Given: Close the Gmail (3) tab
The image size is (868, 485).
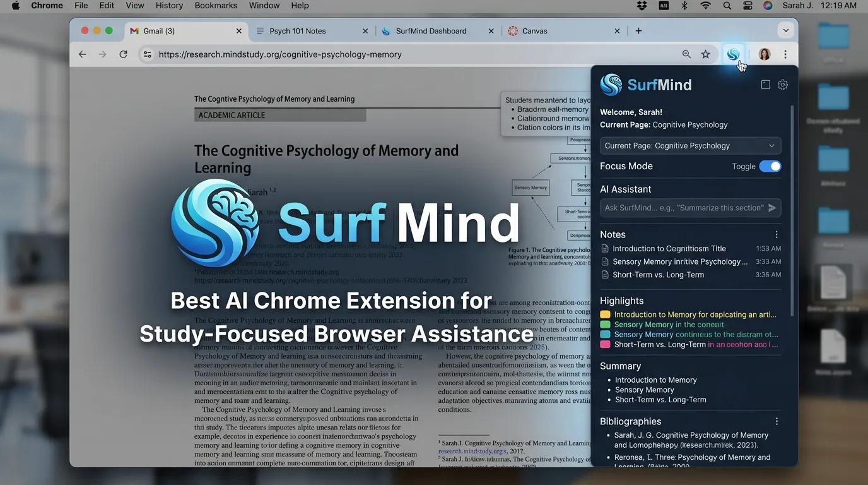Looking at the screenshot, I should 239,31.
